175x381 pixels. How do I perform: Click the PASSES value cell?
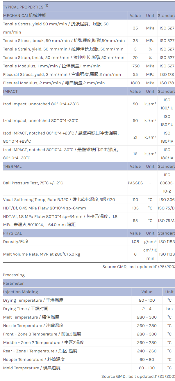pyautogui.click(x=135, y=183)
